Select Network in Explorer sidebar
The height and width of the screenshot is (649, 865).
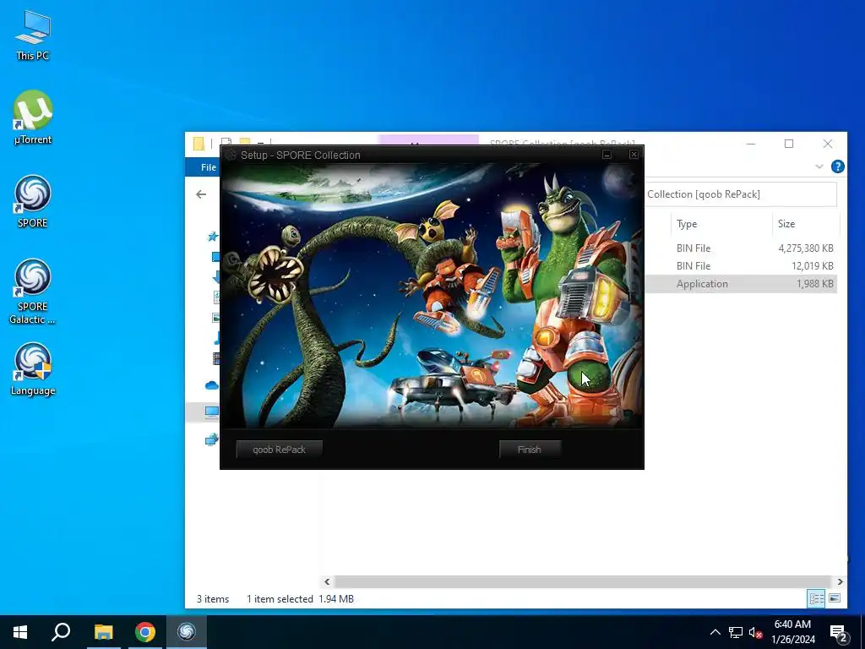212,439
